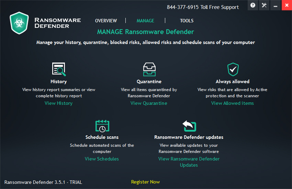This screenshot has width=292, height=189.
Task: Select the MANAGE tab
Action: (145, 21)
